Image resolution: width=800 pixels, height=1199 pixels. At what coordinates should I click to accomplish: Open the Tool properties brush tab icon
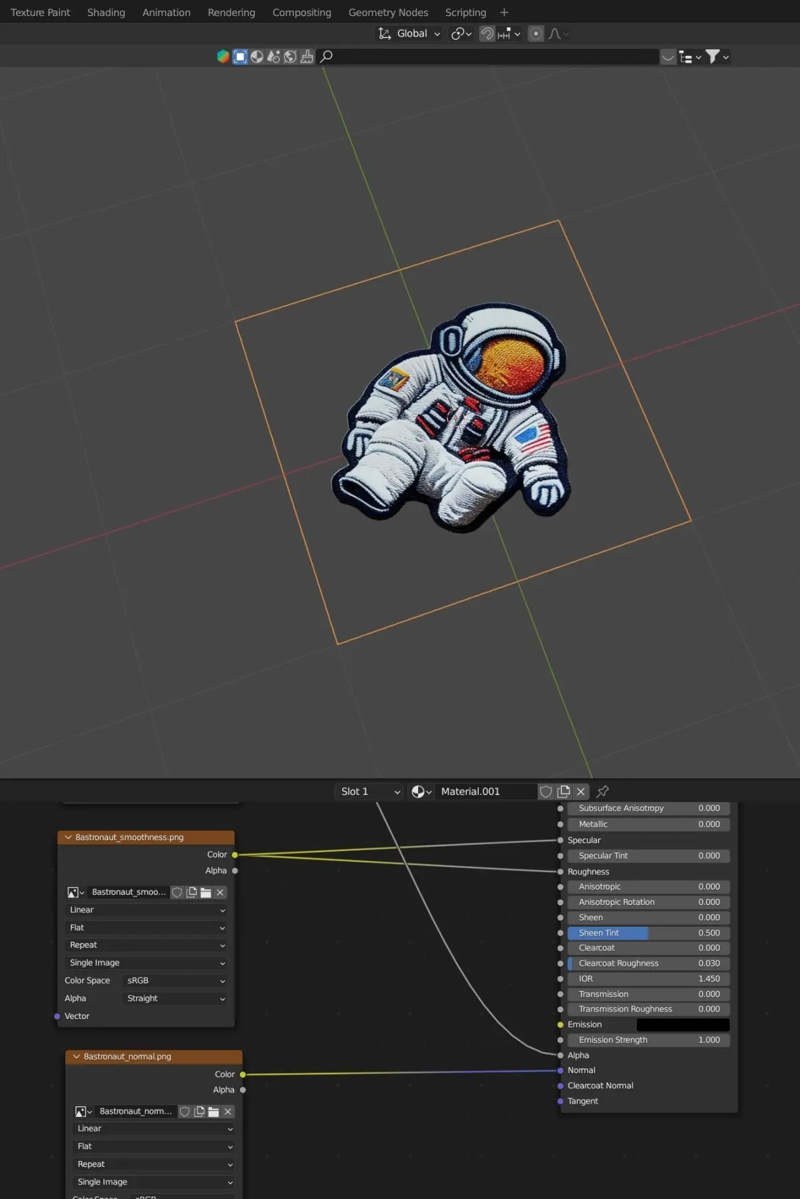tap(307, 57)
